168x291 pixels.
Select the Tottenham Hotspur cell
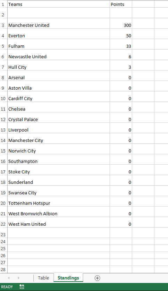(x=59, y=203)
